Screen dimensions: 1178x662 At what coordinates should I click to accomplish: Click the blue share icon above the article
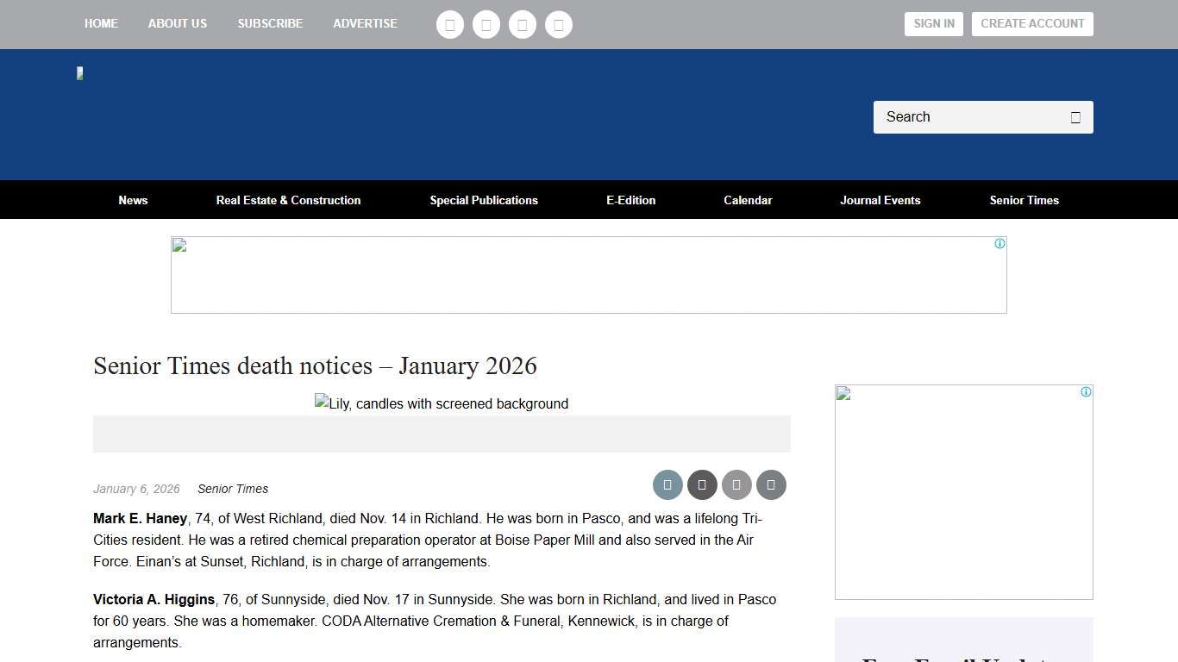[667, 484]
